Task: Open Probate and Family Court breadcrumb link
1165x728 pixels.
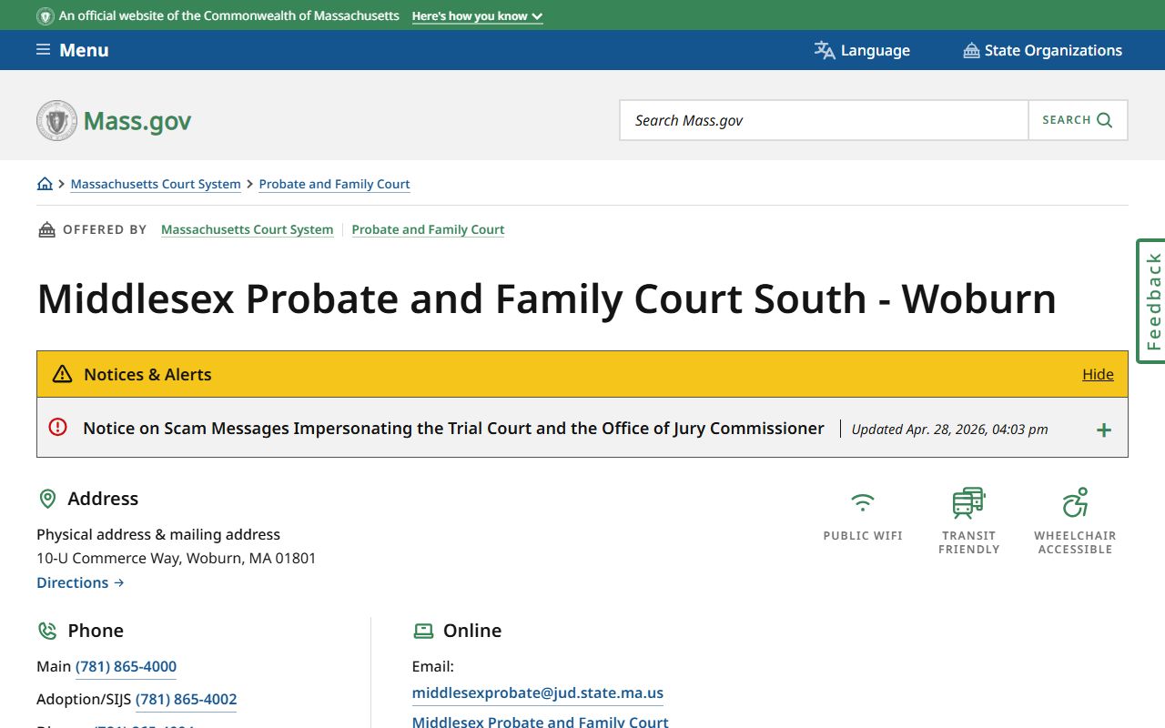Action: (x=334, y=184)
